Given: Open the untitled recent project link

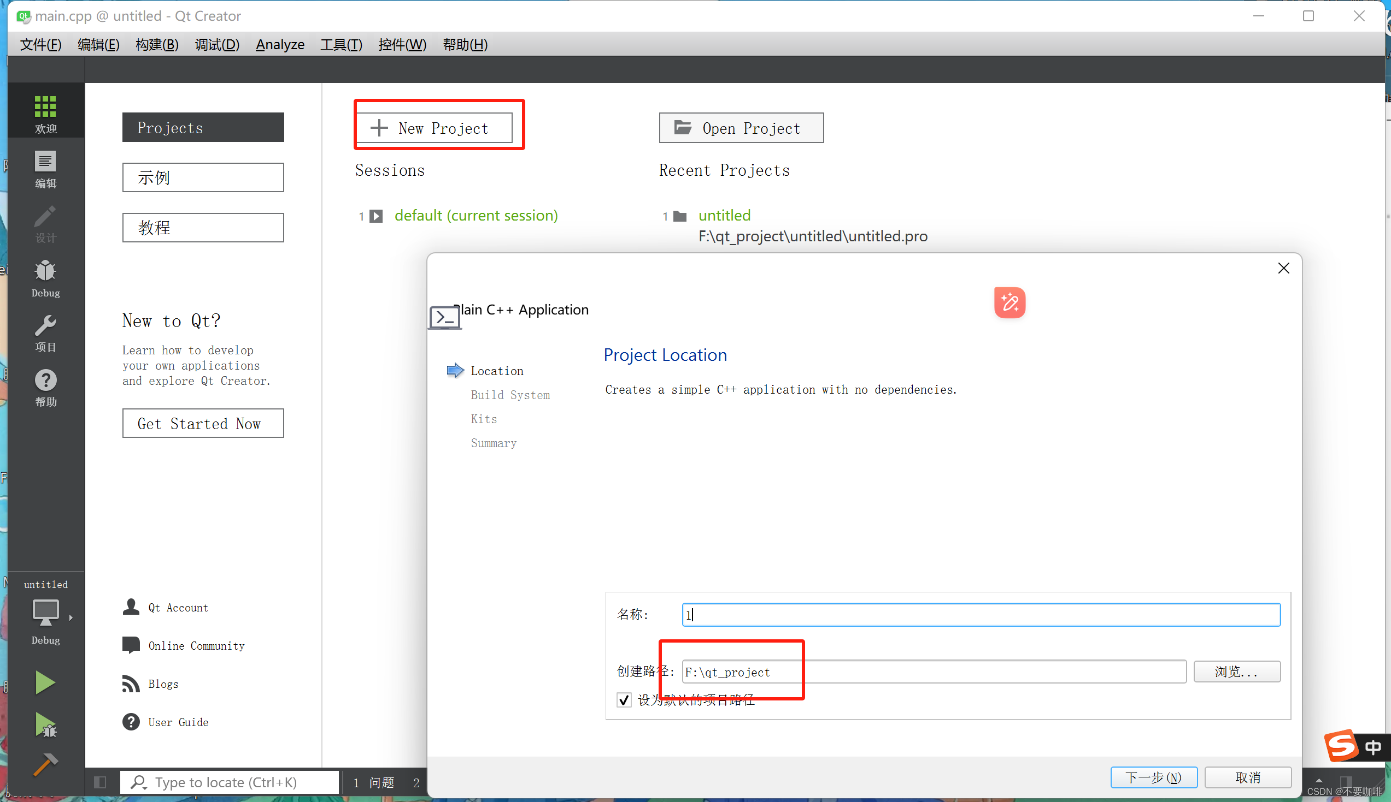Looking at the screenshot, I should (724, 215).
